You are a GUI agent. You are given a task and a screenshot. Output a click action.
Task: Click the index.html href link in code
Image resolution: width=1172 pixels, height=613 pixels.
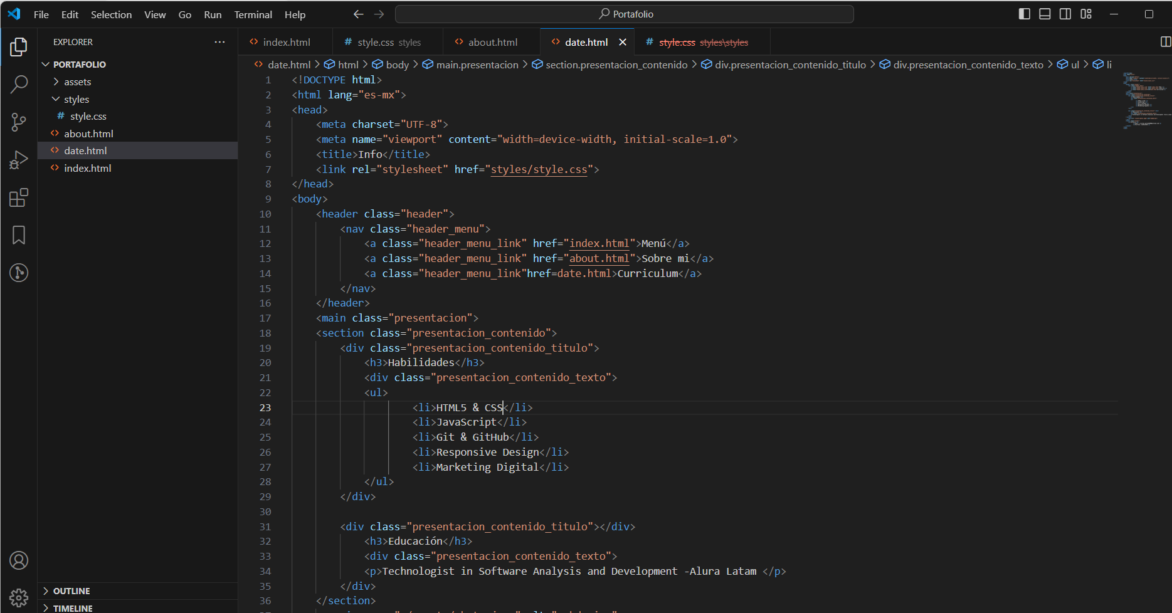click(599, 243)
